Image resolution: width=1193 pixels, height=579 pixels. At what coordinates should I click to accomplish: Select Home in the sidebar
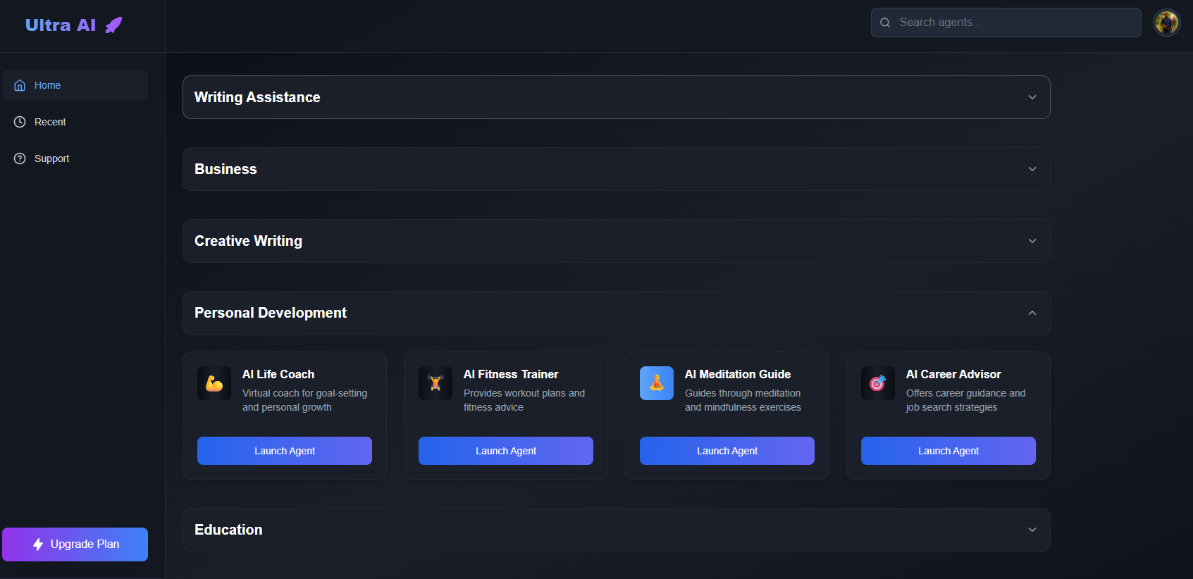(75, 85)
